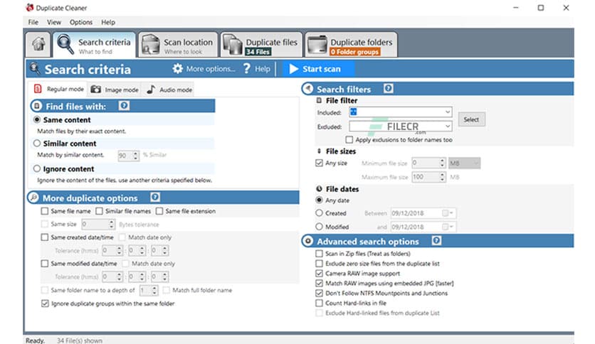The height and width of the screenshot is (344, 595).
Task: Select the Same content radio option
Action: coord(37,119)
